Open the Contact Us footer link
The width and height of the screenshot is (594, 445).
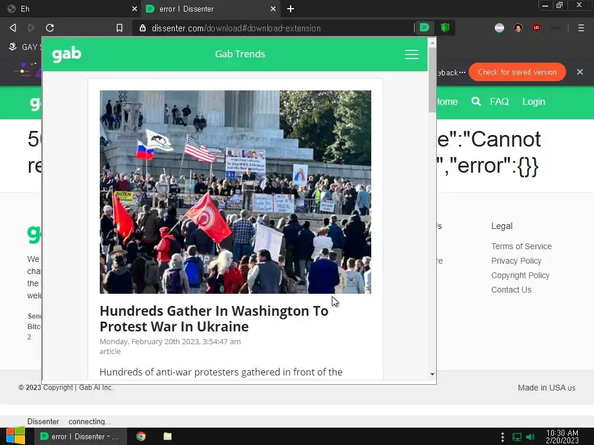(511, 290)
